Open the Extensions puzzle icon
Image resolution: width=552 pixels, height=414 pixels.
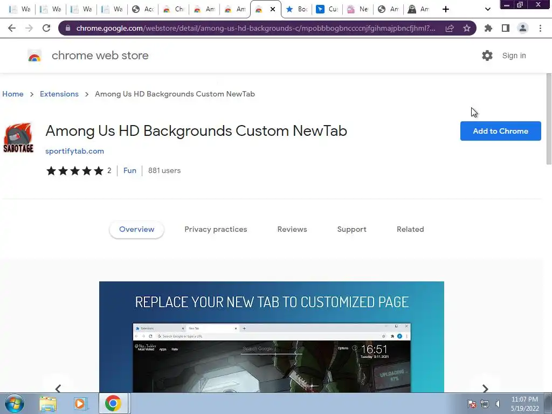coord(488,28)
